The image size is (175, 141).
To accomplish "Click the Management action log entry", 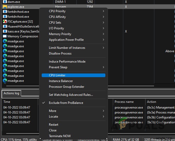I will click(161, 108).
